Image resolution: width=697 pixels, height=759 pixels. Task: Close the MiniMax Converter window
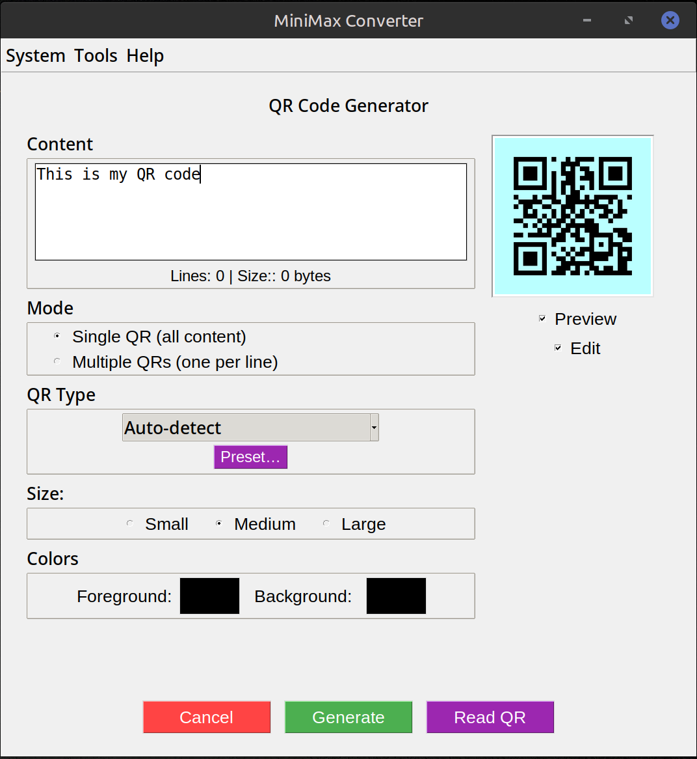pos(670,20)
